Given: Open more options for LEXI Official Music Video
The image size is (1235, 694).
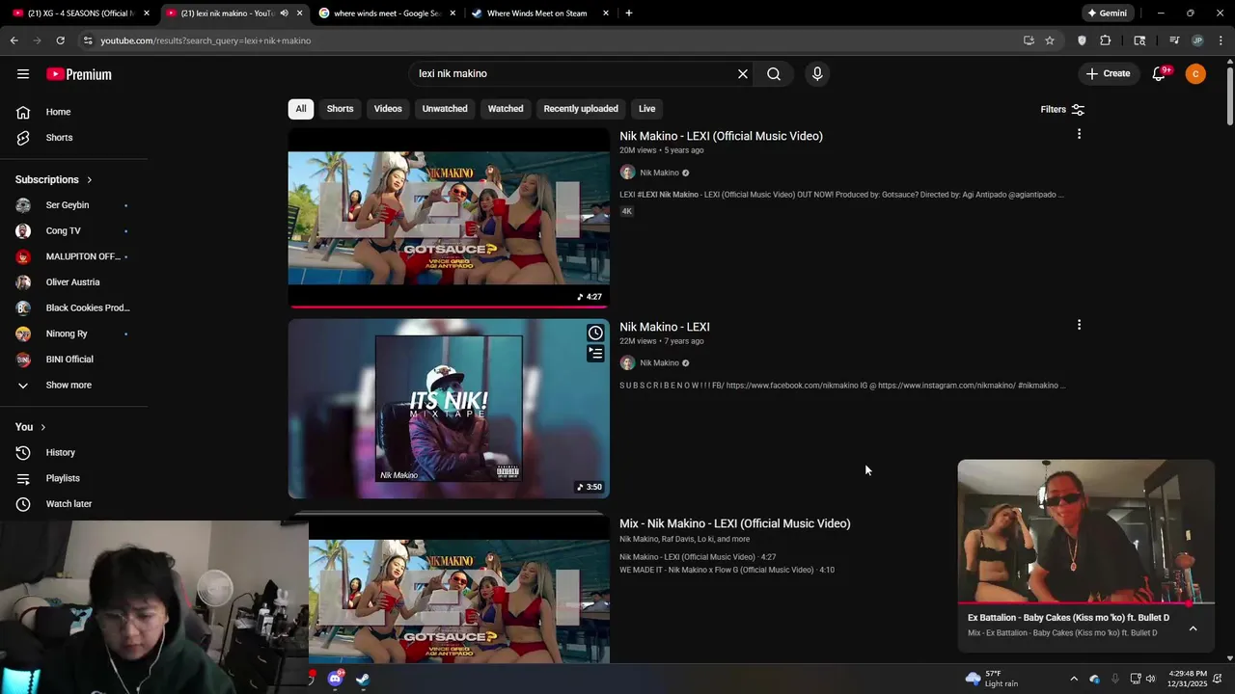Looking at the screenshot, I should point(1079,134).
